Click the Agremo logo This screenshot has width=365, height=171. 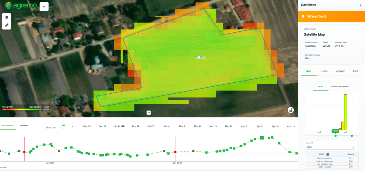pos(21,6)
